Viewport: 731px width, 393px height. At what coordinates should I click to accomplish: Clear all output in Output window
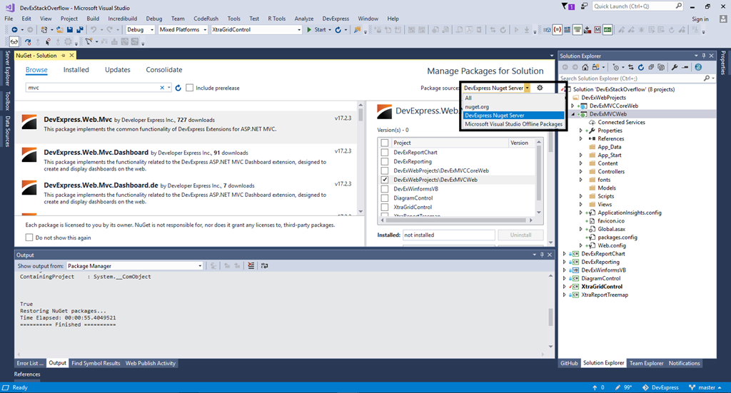click(x=251, y=266)
